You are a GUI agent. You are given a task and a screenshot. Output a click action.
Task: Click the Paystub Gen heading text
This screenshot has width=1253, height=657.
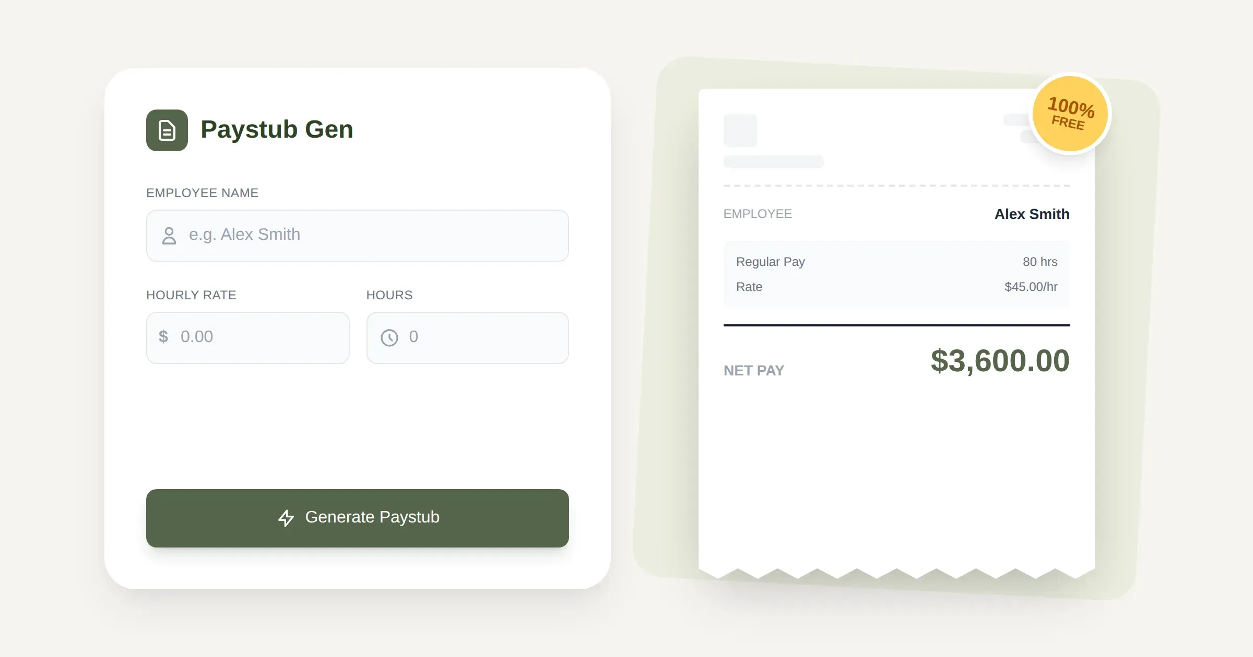pos(277,129)
